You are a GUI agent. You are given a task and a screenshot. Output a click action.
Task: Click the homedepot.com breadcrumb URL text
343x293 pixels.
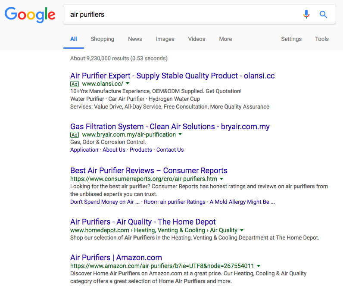point(154,230)
